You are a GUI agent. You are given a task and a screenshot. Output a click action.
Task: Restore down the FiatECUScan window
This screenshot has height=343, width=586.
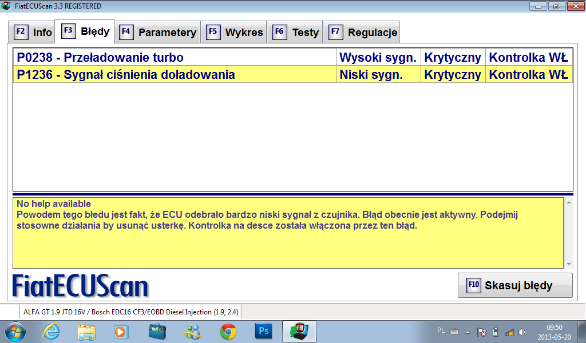[557, 6]
